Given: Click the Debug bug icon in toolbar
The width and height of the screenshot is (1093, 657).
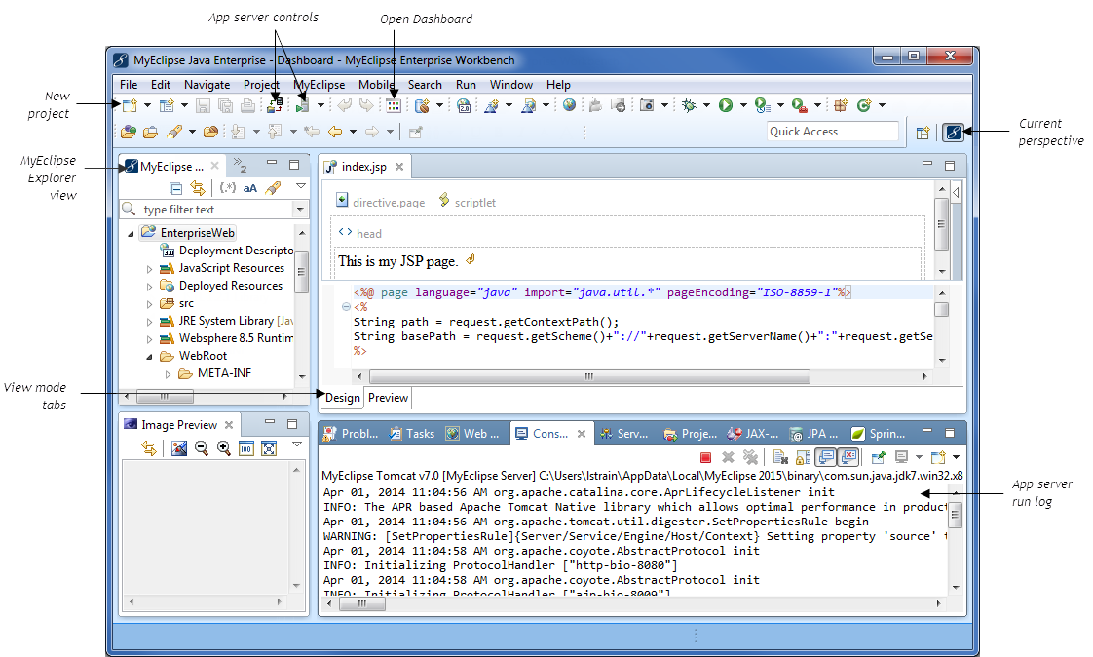Looking at the screenshot, I should 690,105.
